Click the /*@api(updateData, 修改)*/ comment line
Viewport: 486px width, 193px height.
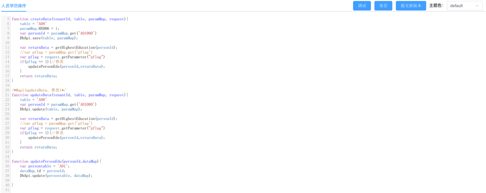(x=38, y=90)
